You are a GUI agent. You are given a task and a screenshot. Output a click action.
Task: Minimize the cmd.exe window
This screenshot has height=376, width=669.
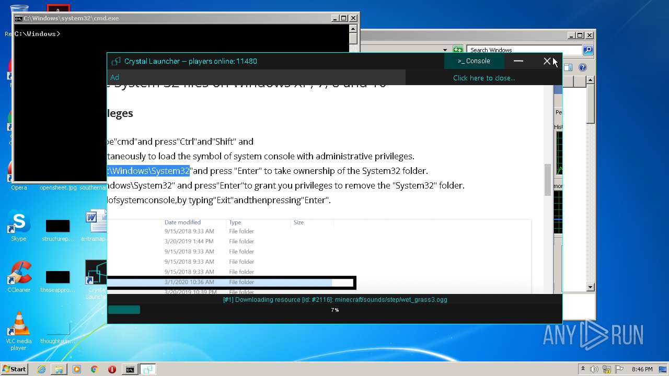click(336, 18)
